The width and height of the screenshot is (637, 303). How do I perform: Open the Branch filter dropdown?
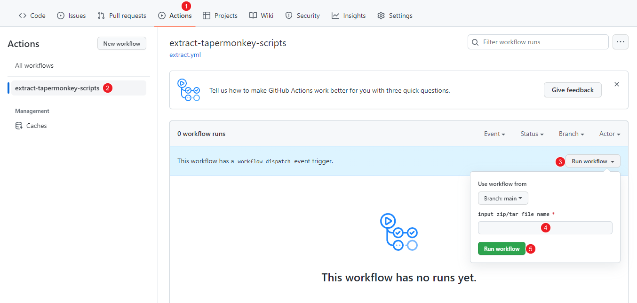[572, 134]
